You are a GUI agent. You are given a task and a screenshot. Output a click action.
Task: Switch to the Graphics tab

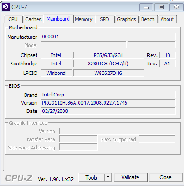pos(126,19)
